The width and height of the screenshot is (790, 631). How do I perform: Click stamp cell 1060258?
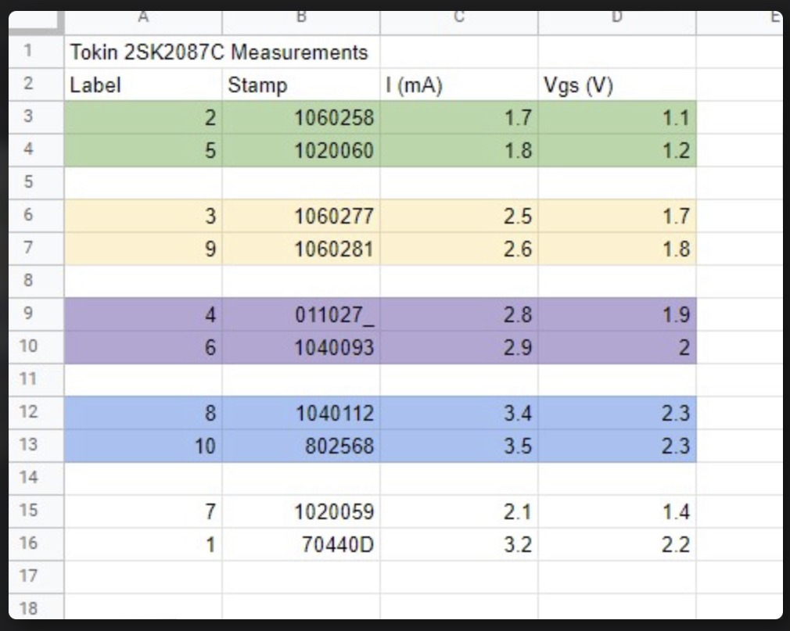[301, 117]
